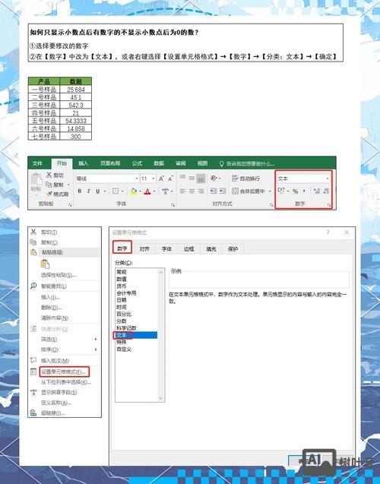Click the paste option clipboard icon under 粘贴选项
Screen dimensions: 380x484
click(45, 264)
